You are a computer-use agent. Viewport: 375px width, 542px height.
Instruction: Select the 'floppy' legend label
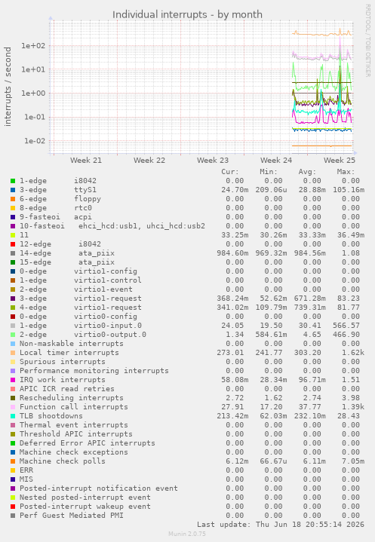88,199
